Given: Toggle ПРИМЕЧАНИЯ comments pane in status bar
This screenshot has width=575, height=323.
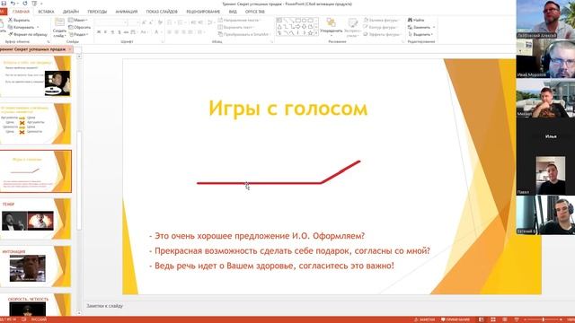Looking at the screenshot, I should coord(456,319).
